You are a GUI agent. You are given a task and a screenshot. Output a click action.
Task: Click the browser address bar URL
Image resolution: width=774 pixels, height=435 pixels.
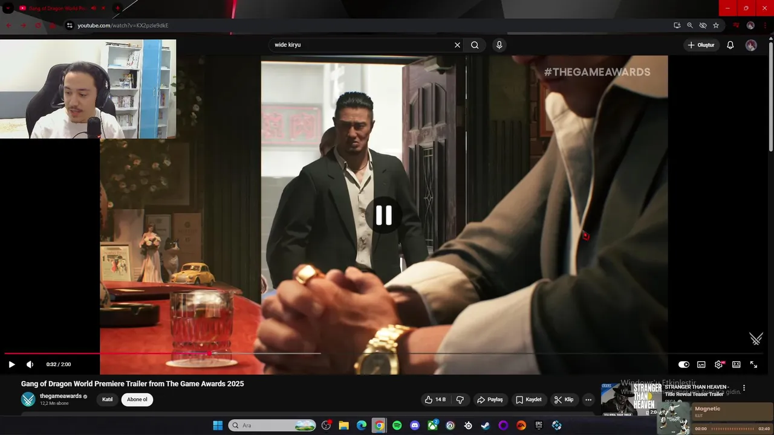click(123, 25)
